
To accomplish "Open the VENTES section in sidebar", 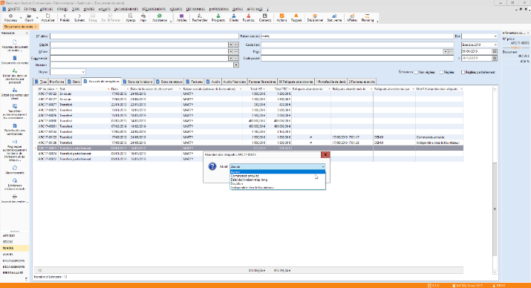I will 15,248.
